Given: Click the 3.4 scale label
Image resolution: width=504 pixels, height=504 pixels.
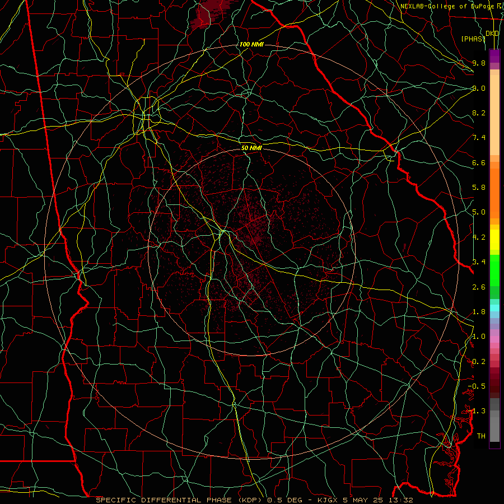Looking at the screenshot, I should 479,262.
